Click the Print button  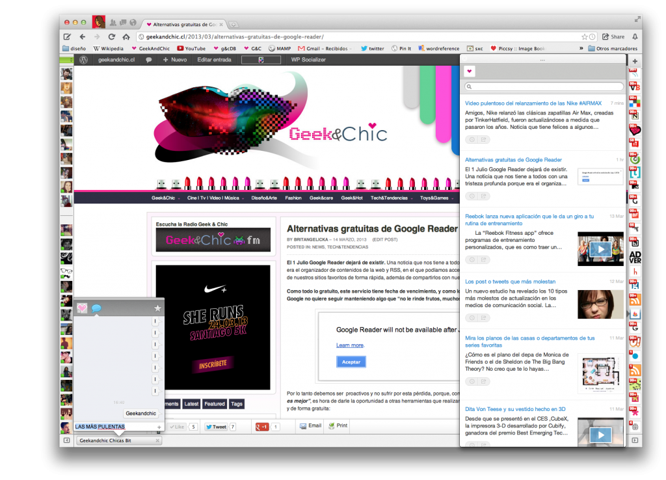pos(338,425)
